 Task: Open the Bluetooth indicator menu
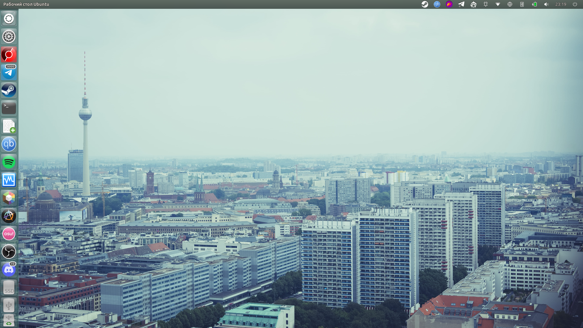point(522,4)
